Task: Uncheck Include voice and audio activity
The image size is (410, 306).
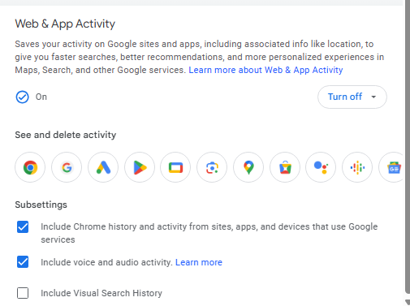Action: point(23,262)
